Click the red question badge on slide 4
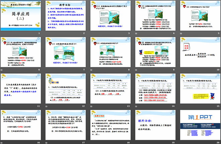221x144 pixels. pyautogui.click(x=138, y=6)
